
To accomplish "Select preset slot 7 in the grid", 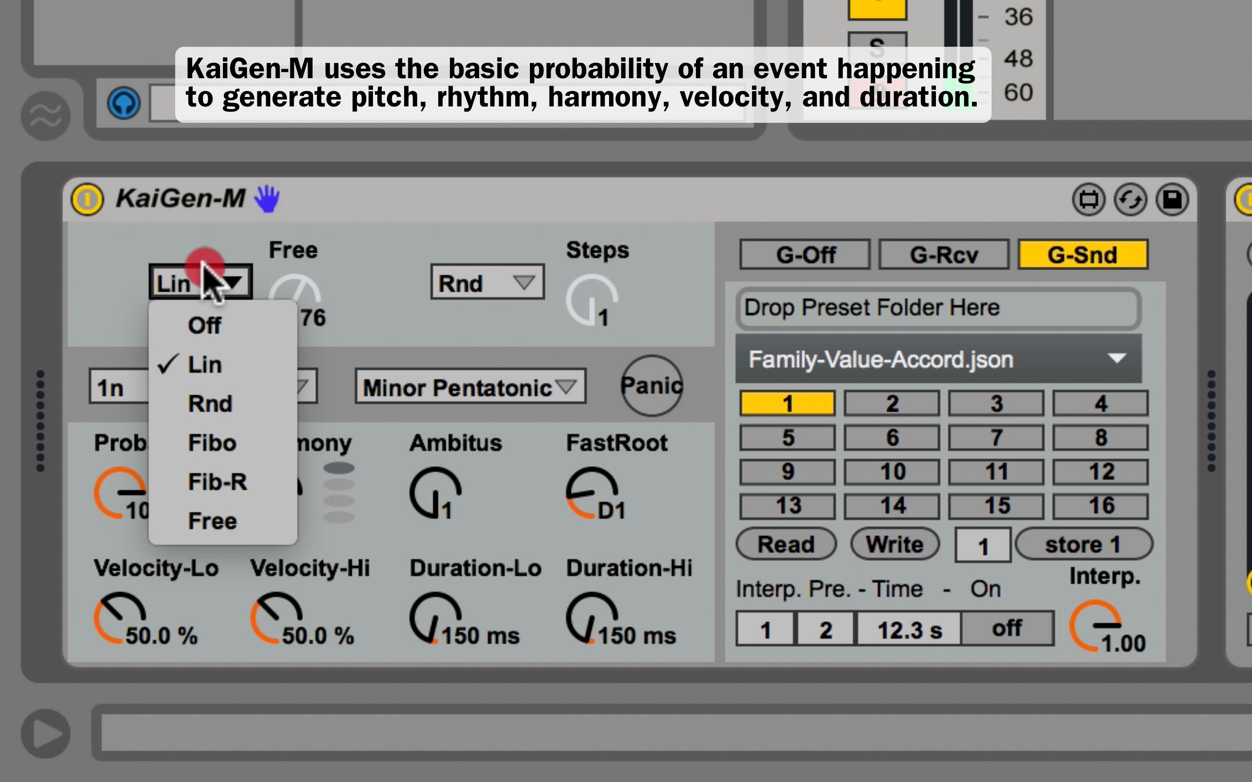I will pos(996,437).
